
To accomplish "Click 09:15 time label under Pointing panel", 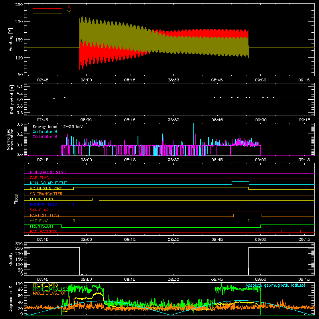I will (x=304, y=80).
